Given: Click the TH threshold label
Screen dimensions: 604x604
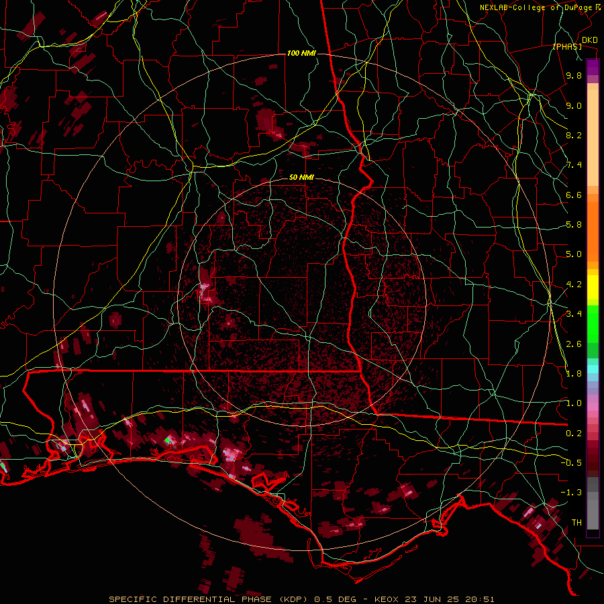Looking at the screenshot, I should coord(576,523).
